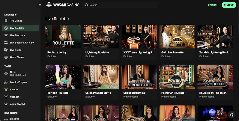Click the 'Gold Bar Roulette' title text
Viewport: 239px width, 121px height.
coord(172,52)
